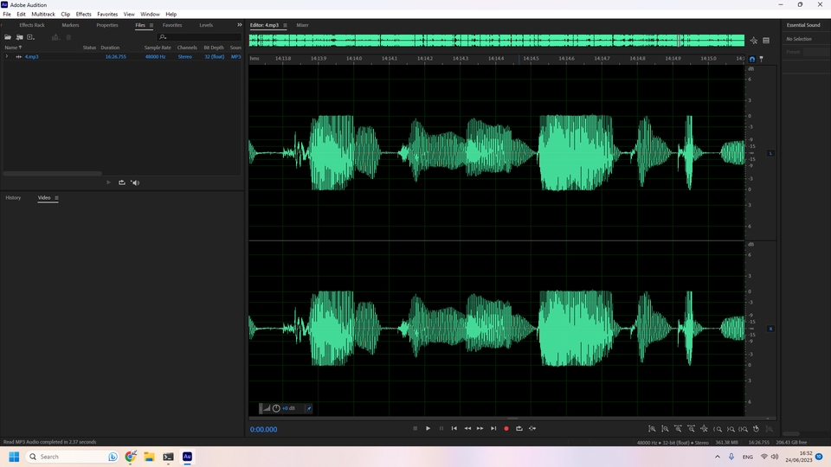Click Zoom Out Full icon

[704, 429]
